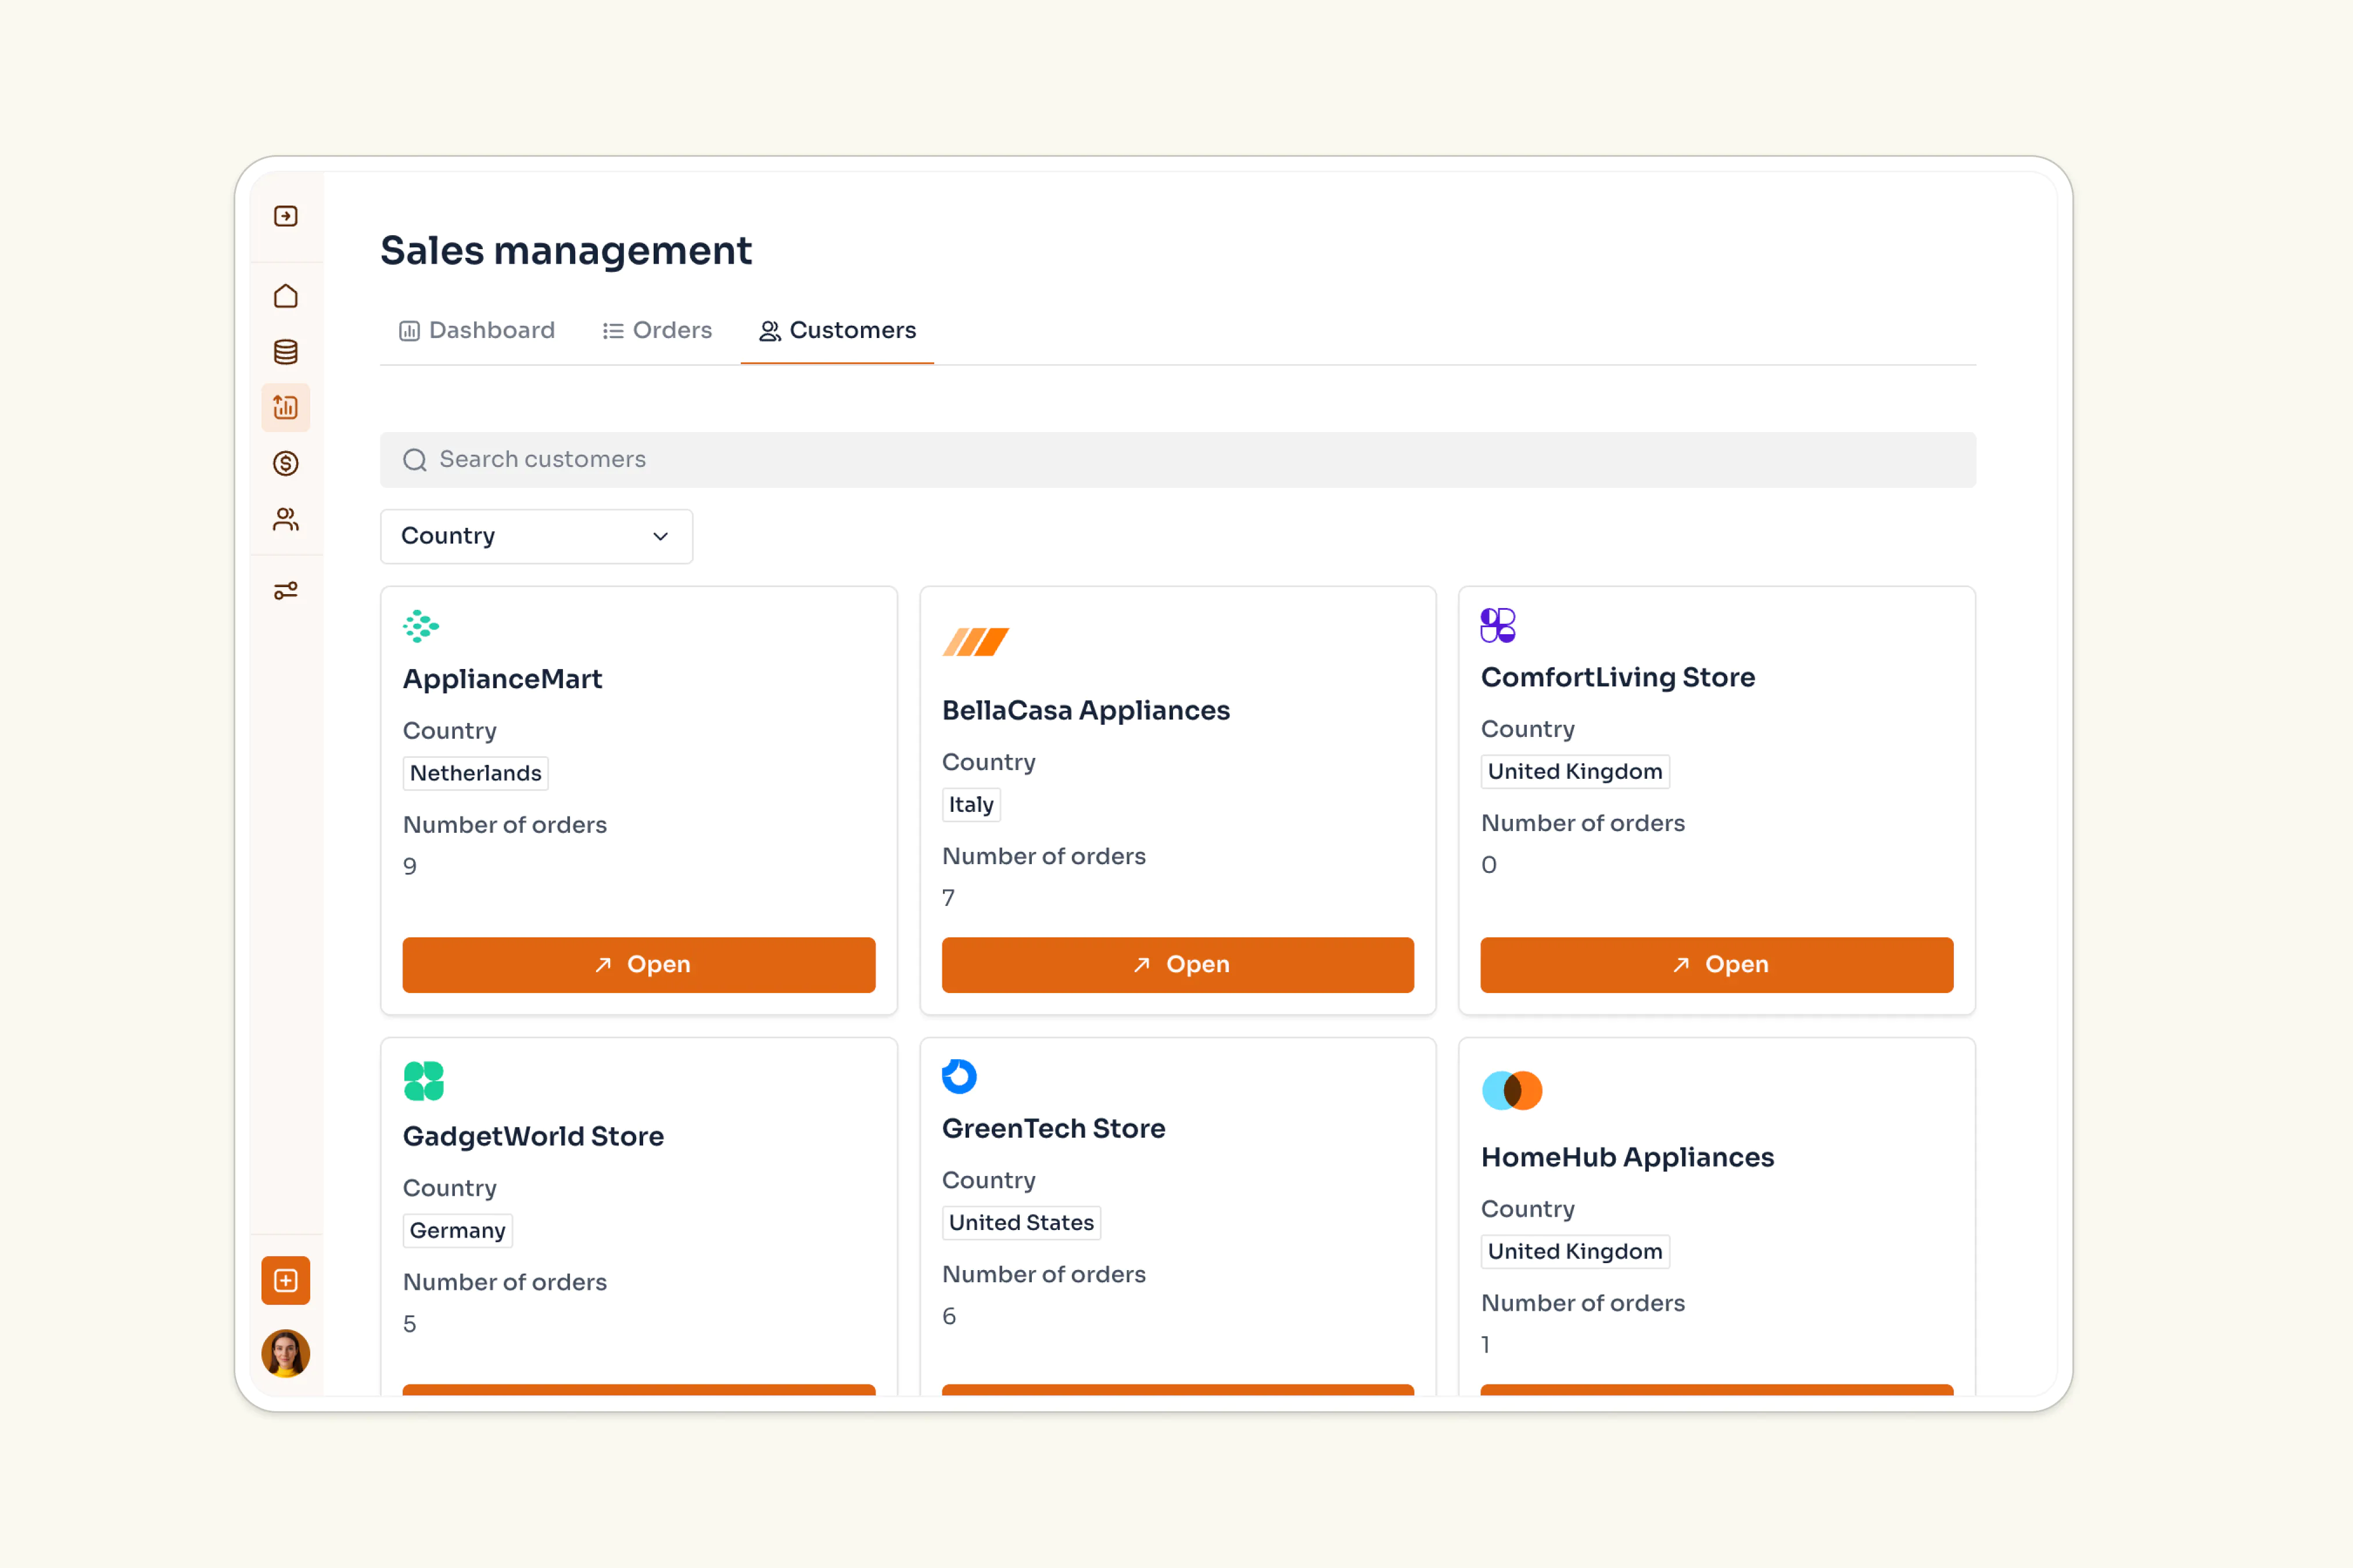Viewport: 2353px width, 1568px height.
Task: Open the Country filter dropdown
Action: (536, 536)
